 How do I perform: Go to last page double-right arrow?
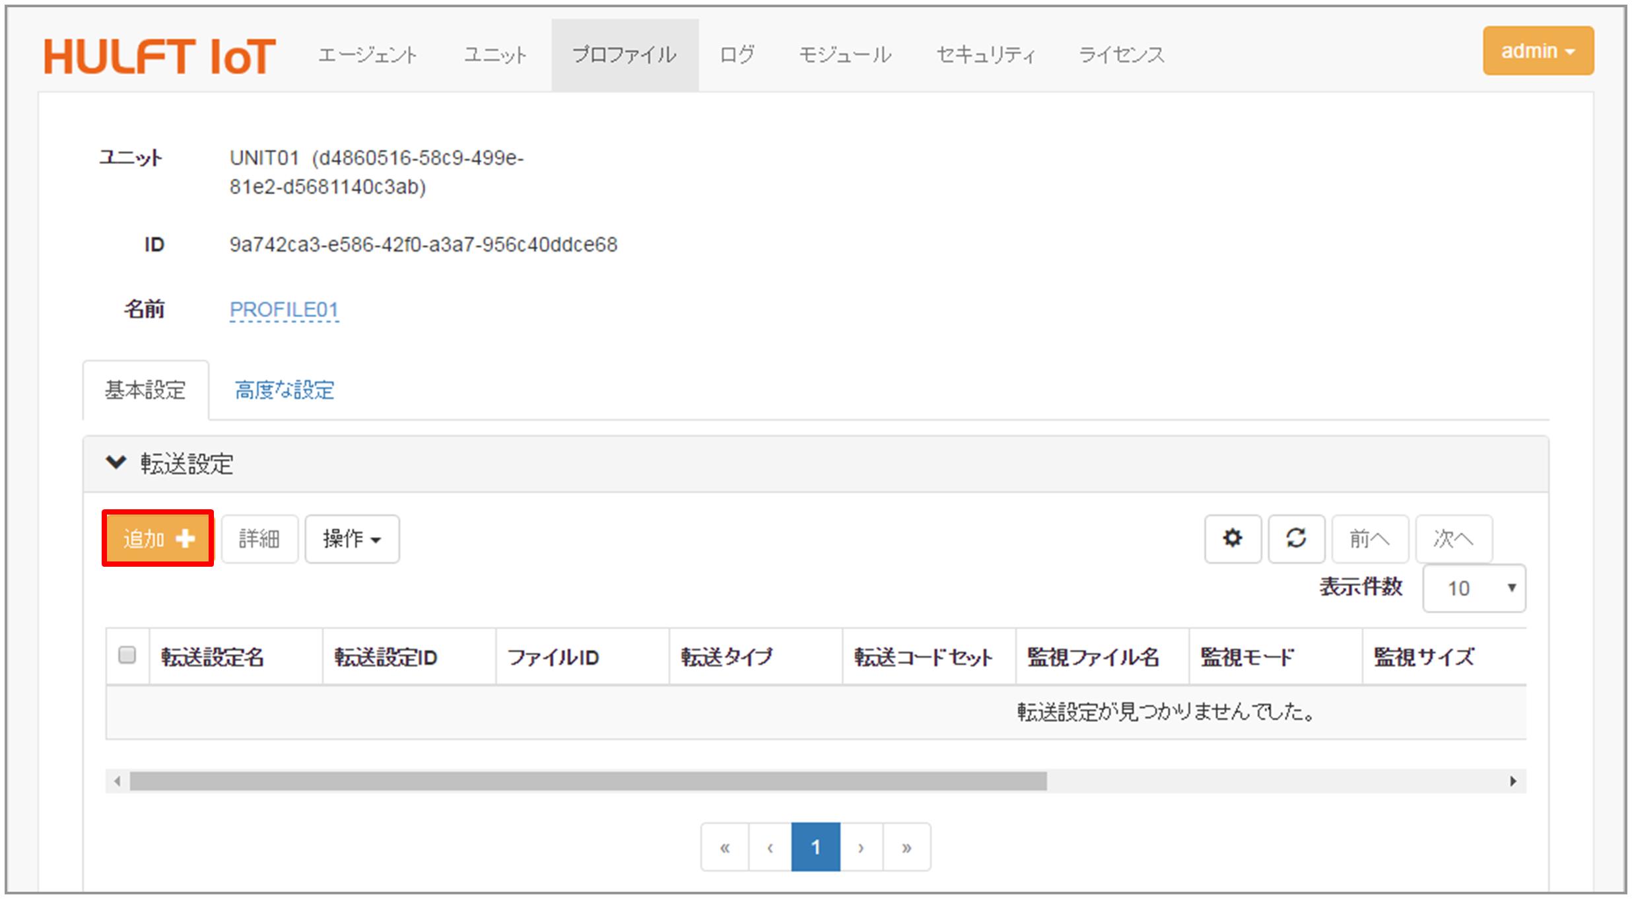coord(906,847)
